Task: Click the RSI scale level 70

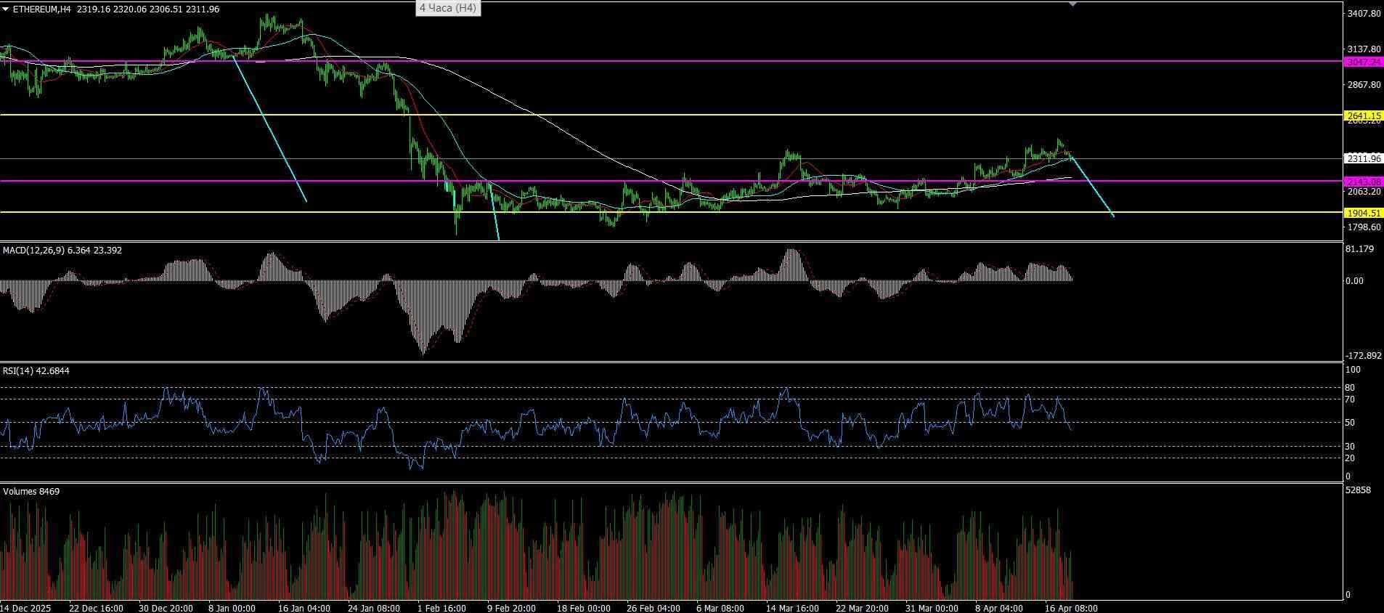Action: click(x=1350, y=399)
